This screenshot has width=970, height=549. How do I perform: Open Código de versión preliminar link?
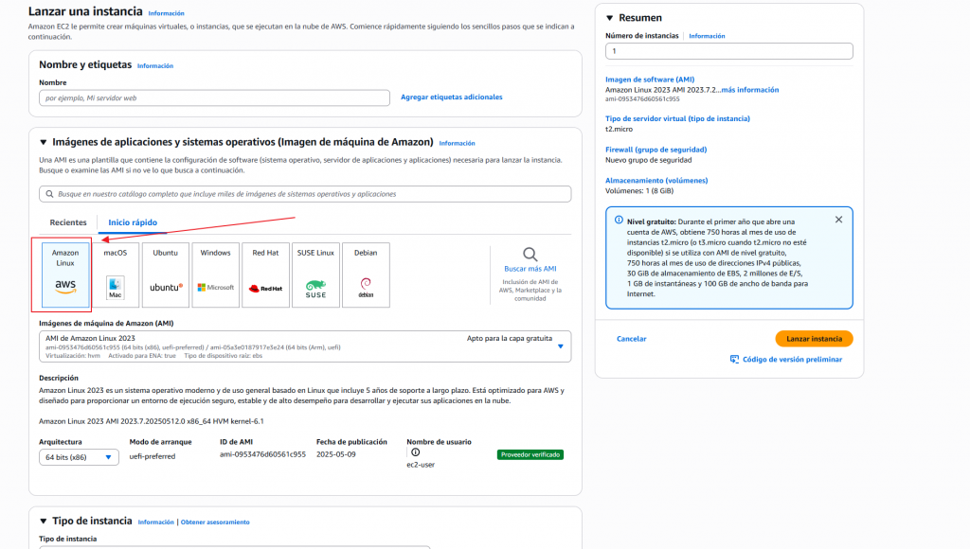(x=793, y=359)
